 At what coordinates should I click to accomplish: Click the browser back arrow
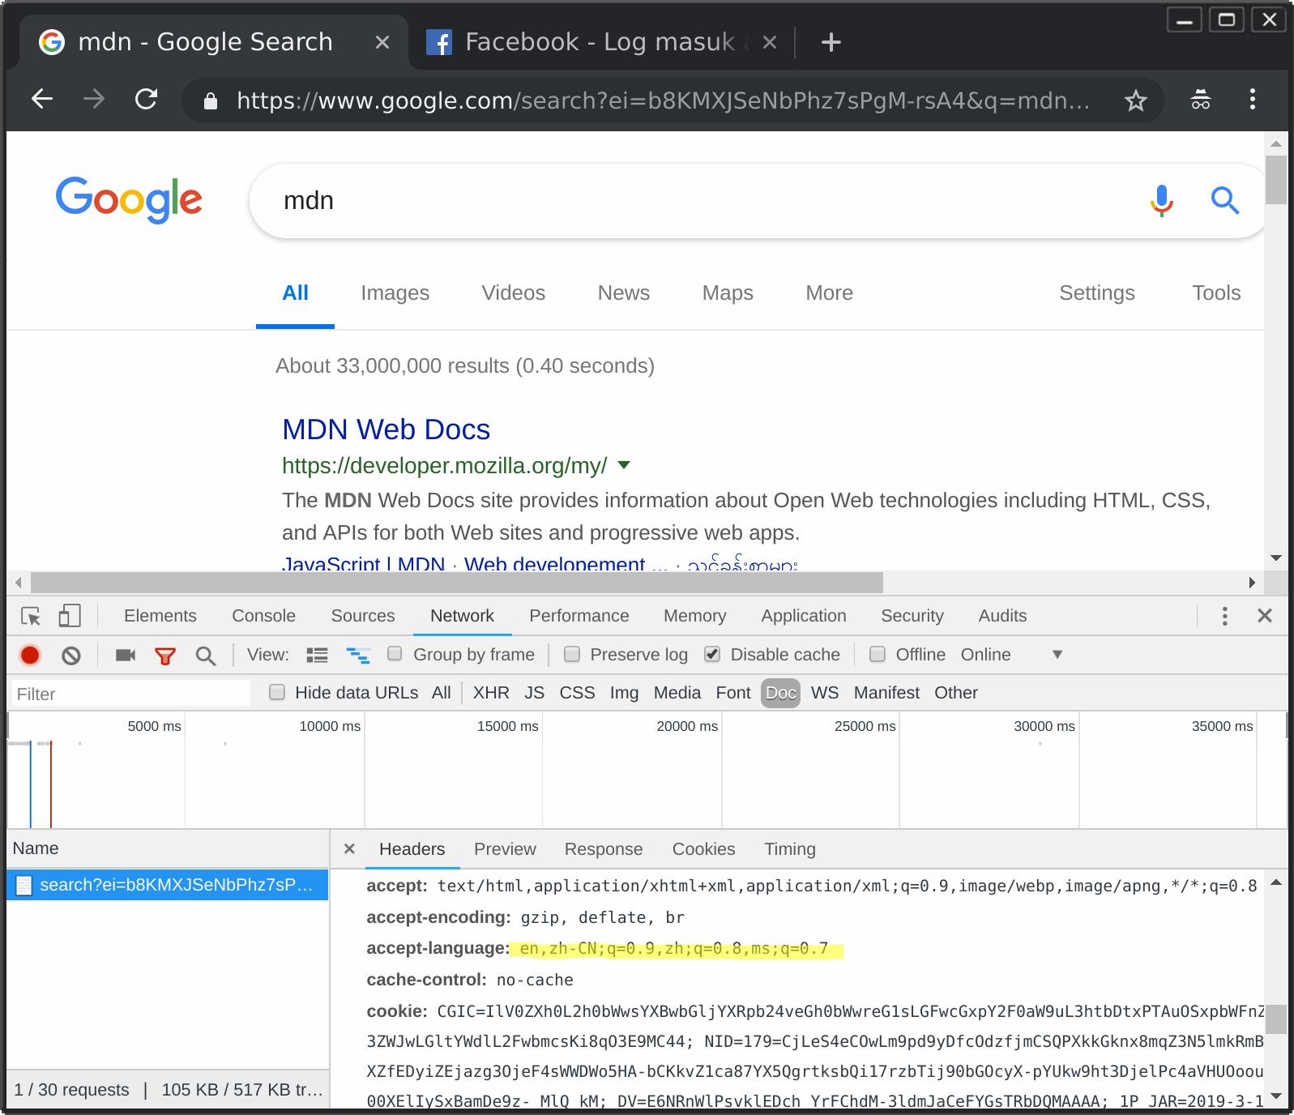tap(42, 100)
